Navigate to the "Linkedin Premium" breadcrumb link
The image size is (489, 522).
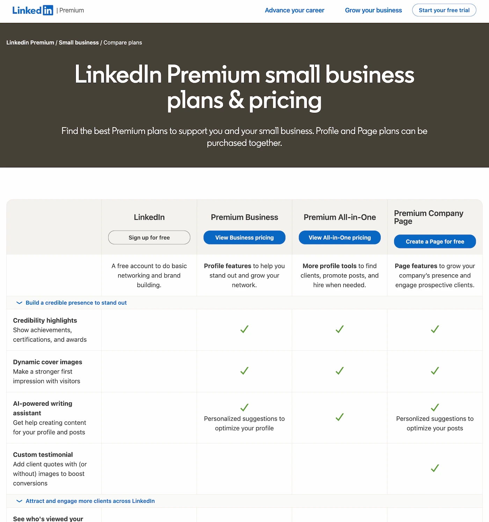click(x=30, y=42)
